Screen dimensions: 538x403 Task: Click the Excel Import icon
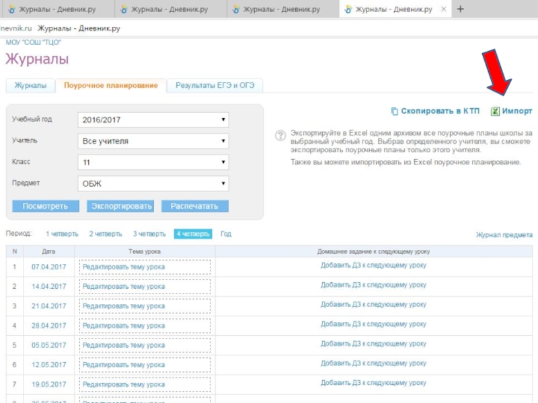[x=495, y=111]
